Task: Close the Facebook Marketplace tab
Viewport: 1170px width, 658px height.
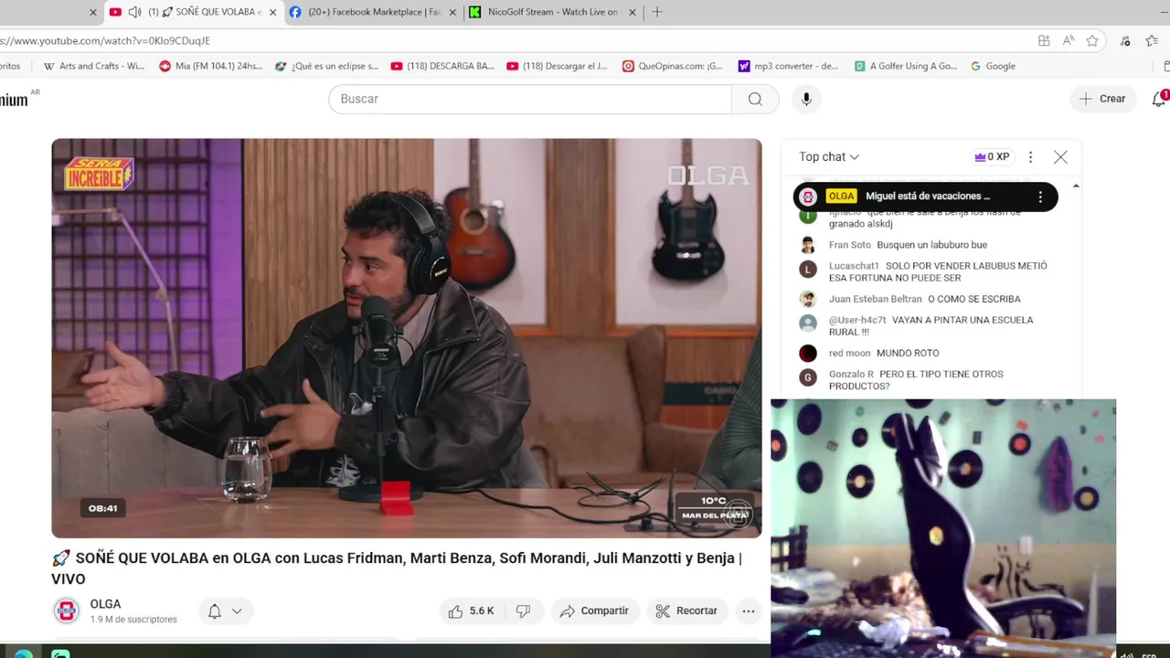Action: click(452, 12)
